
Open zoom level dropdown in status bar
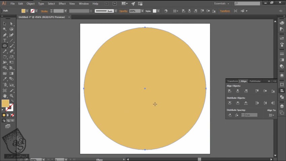[x=44, y=160]
